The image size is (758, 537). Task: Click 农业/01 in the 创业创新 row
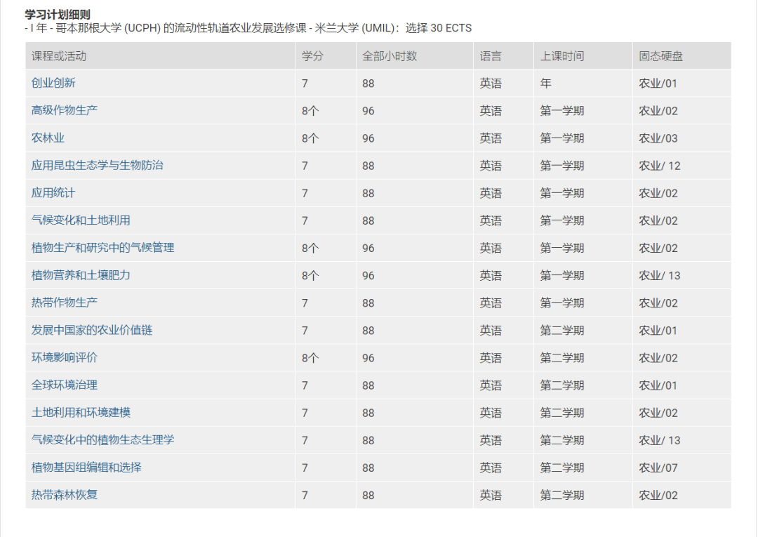(x=658, y=83)
